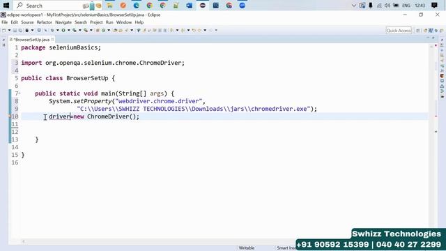Image resolution: width=446 pixels, height=251 pixels.
Task: Expand the New Java Class dropdown arrow
Action: (x=109, y=30)
